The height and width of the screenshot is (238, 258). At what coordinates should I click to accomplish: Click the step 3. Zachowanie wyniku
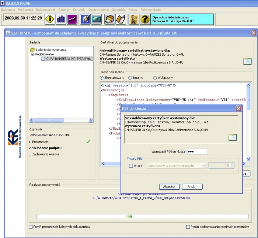43,154
